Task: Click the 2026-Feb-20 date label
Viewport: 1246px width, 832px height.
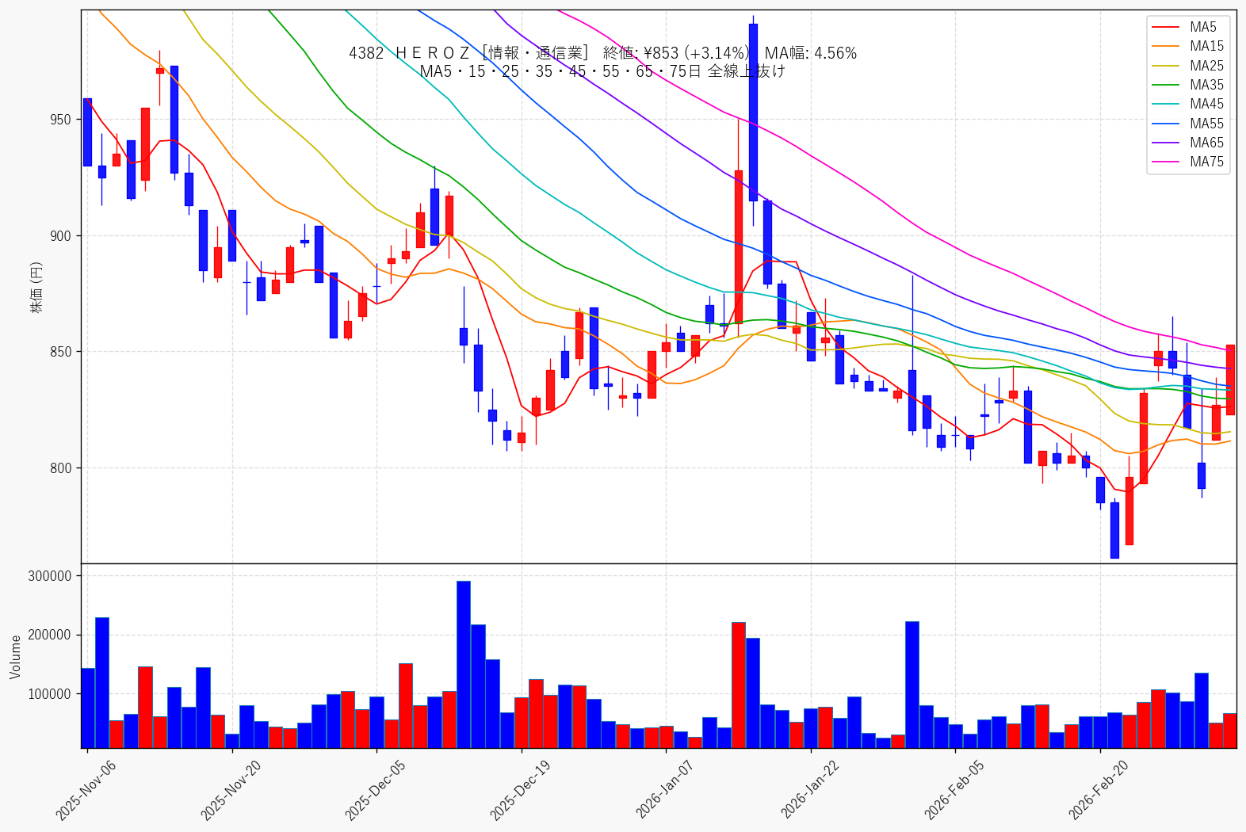Action: tap(1099, 790)
